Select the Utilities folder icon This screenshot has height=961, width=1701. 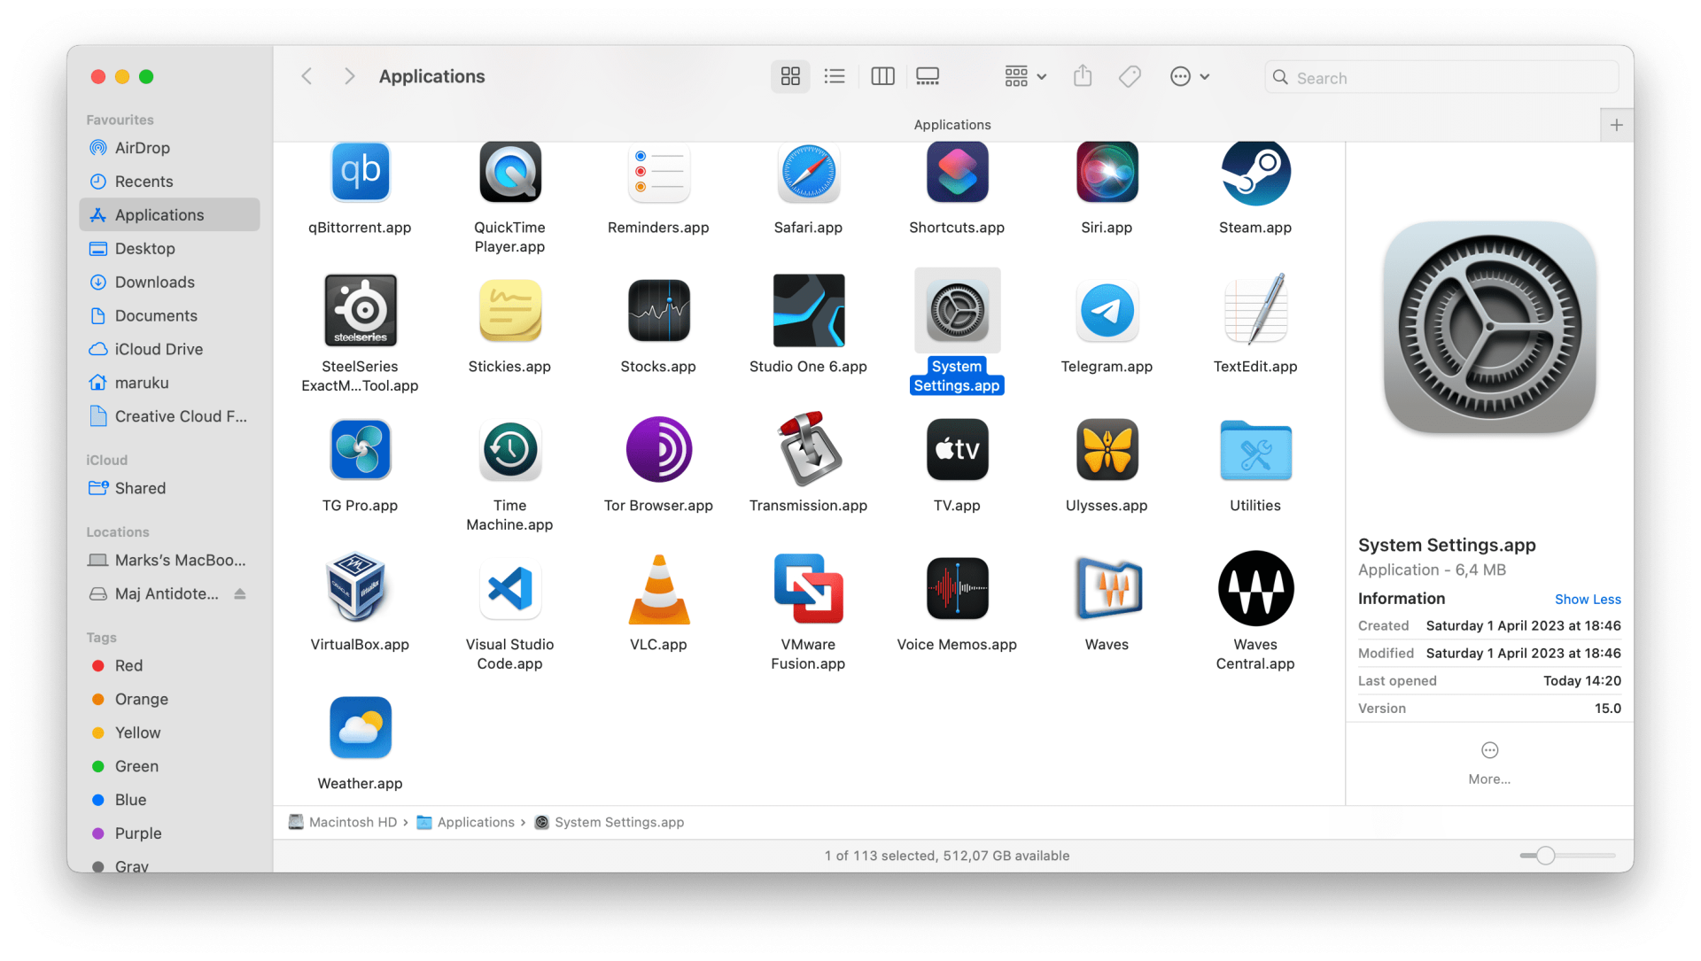click(1255, 449)
